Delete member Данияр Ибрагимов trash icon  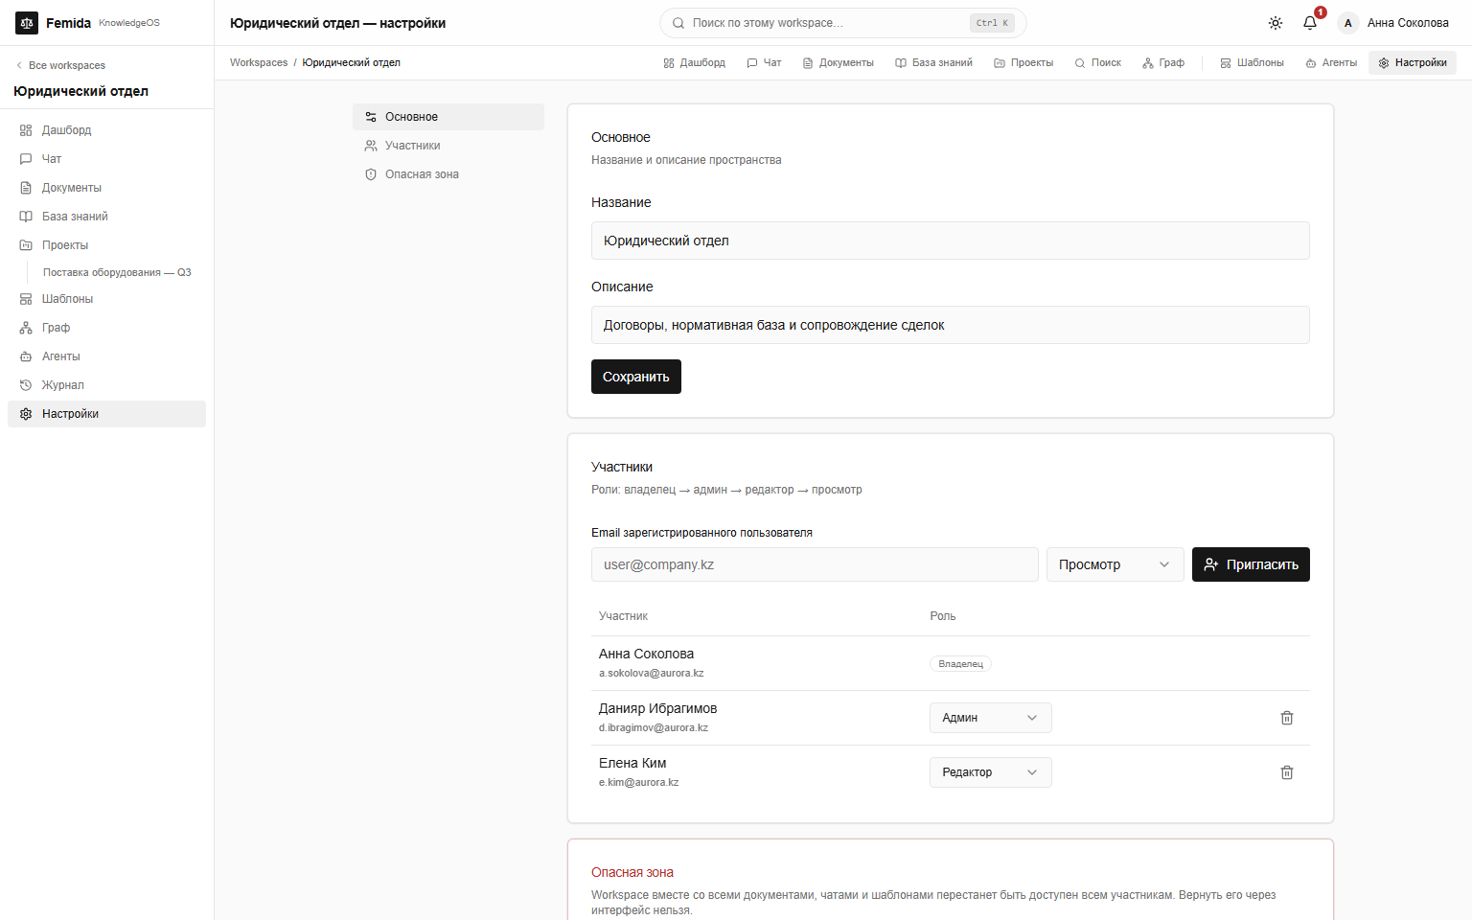[1287, 718]
